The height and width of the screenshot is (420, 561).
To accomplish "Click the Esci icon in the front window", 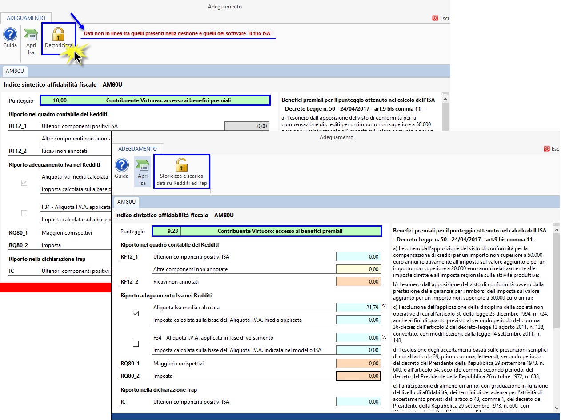I will pos(547,149).
